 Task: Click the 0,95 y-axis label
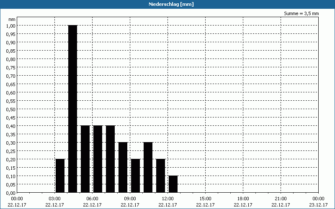coord(11,34)
